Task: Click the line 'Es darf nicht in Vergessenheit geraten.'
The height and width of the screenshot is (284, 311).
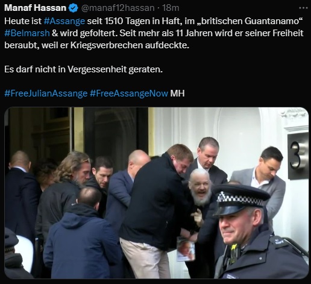Action: (83, 69)
